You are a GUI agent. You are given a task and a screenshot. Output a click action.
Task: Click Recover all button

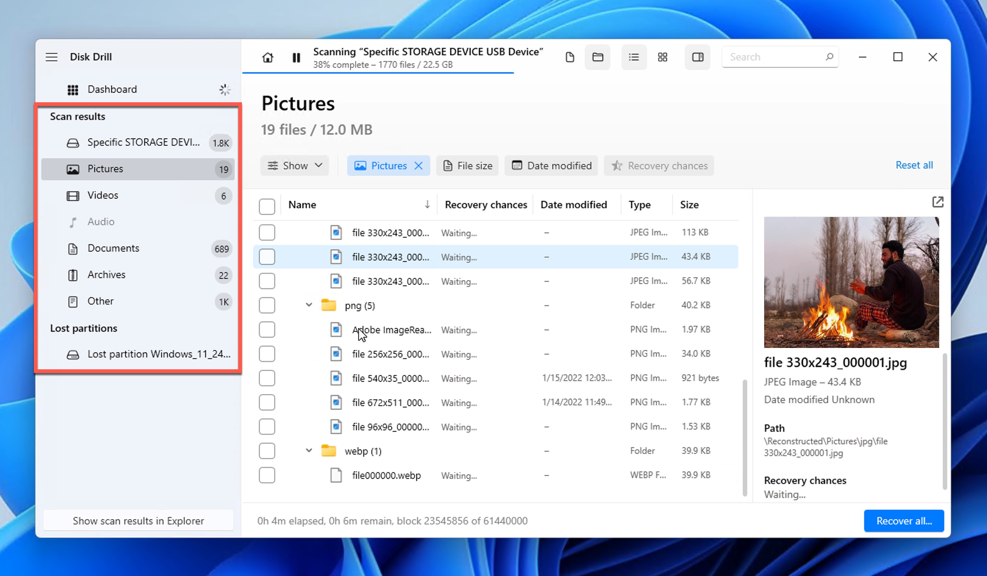coord(904,520)
